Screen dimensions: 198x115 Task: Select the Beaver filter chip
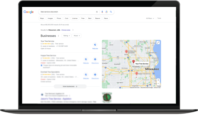click(x=98, y=18)
